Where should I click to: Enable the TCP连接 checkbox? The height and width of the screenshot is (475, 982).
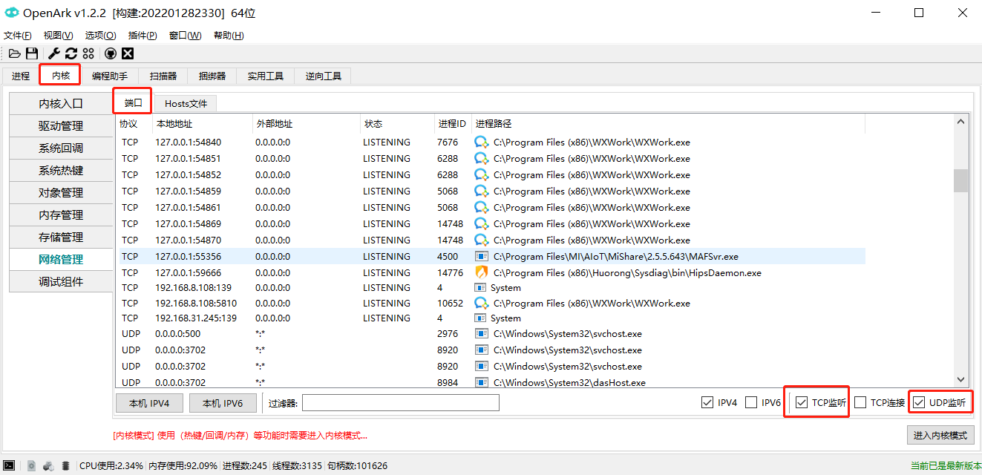[x=860, y=402]
